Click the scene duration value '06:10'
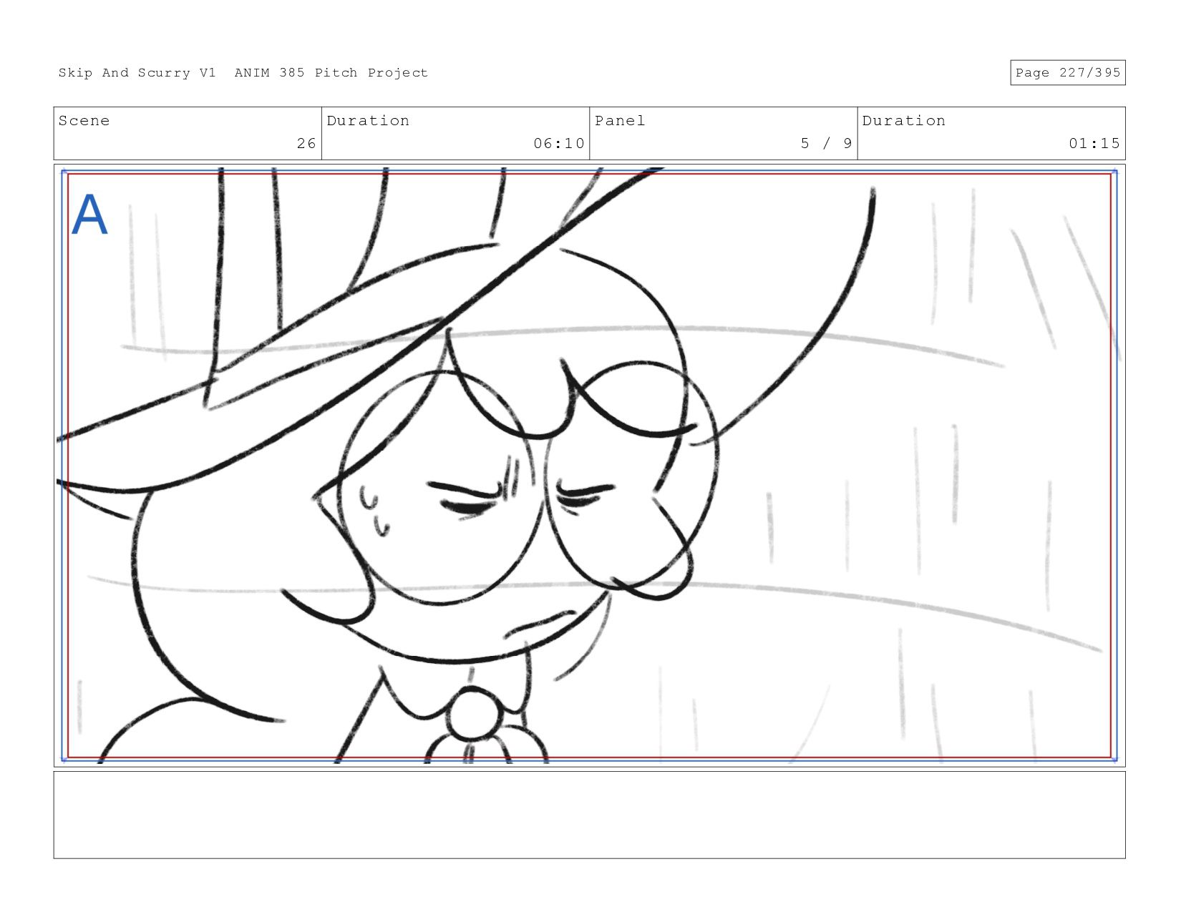Screen dimensions: 1181x912 click(x=559, y=144)
